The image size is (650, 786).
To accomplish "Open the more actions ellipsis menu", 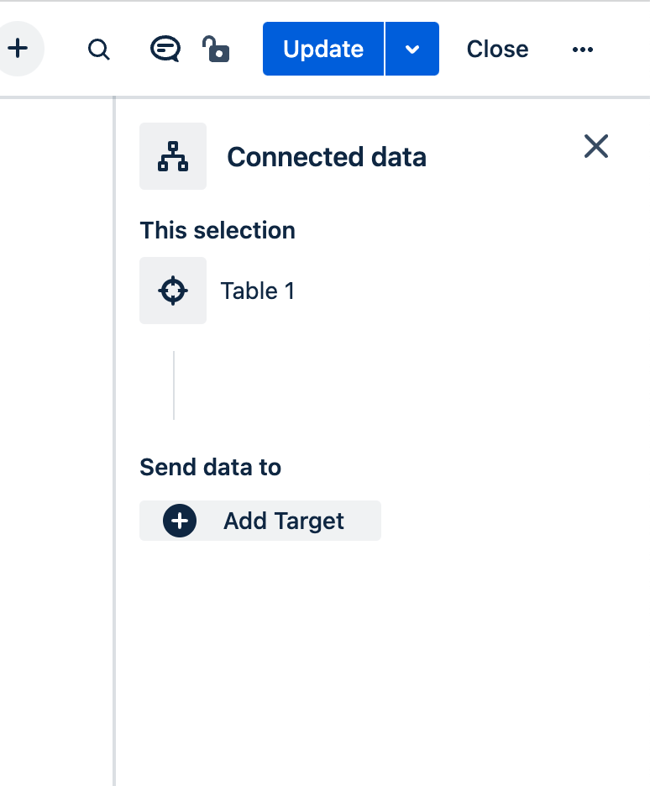I will (582, 50).
